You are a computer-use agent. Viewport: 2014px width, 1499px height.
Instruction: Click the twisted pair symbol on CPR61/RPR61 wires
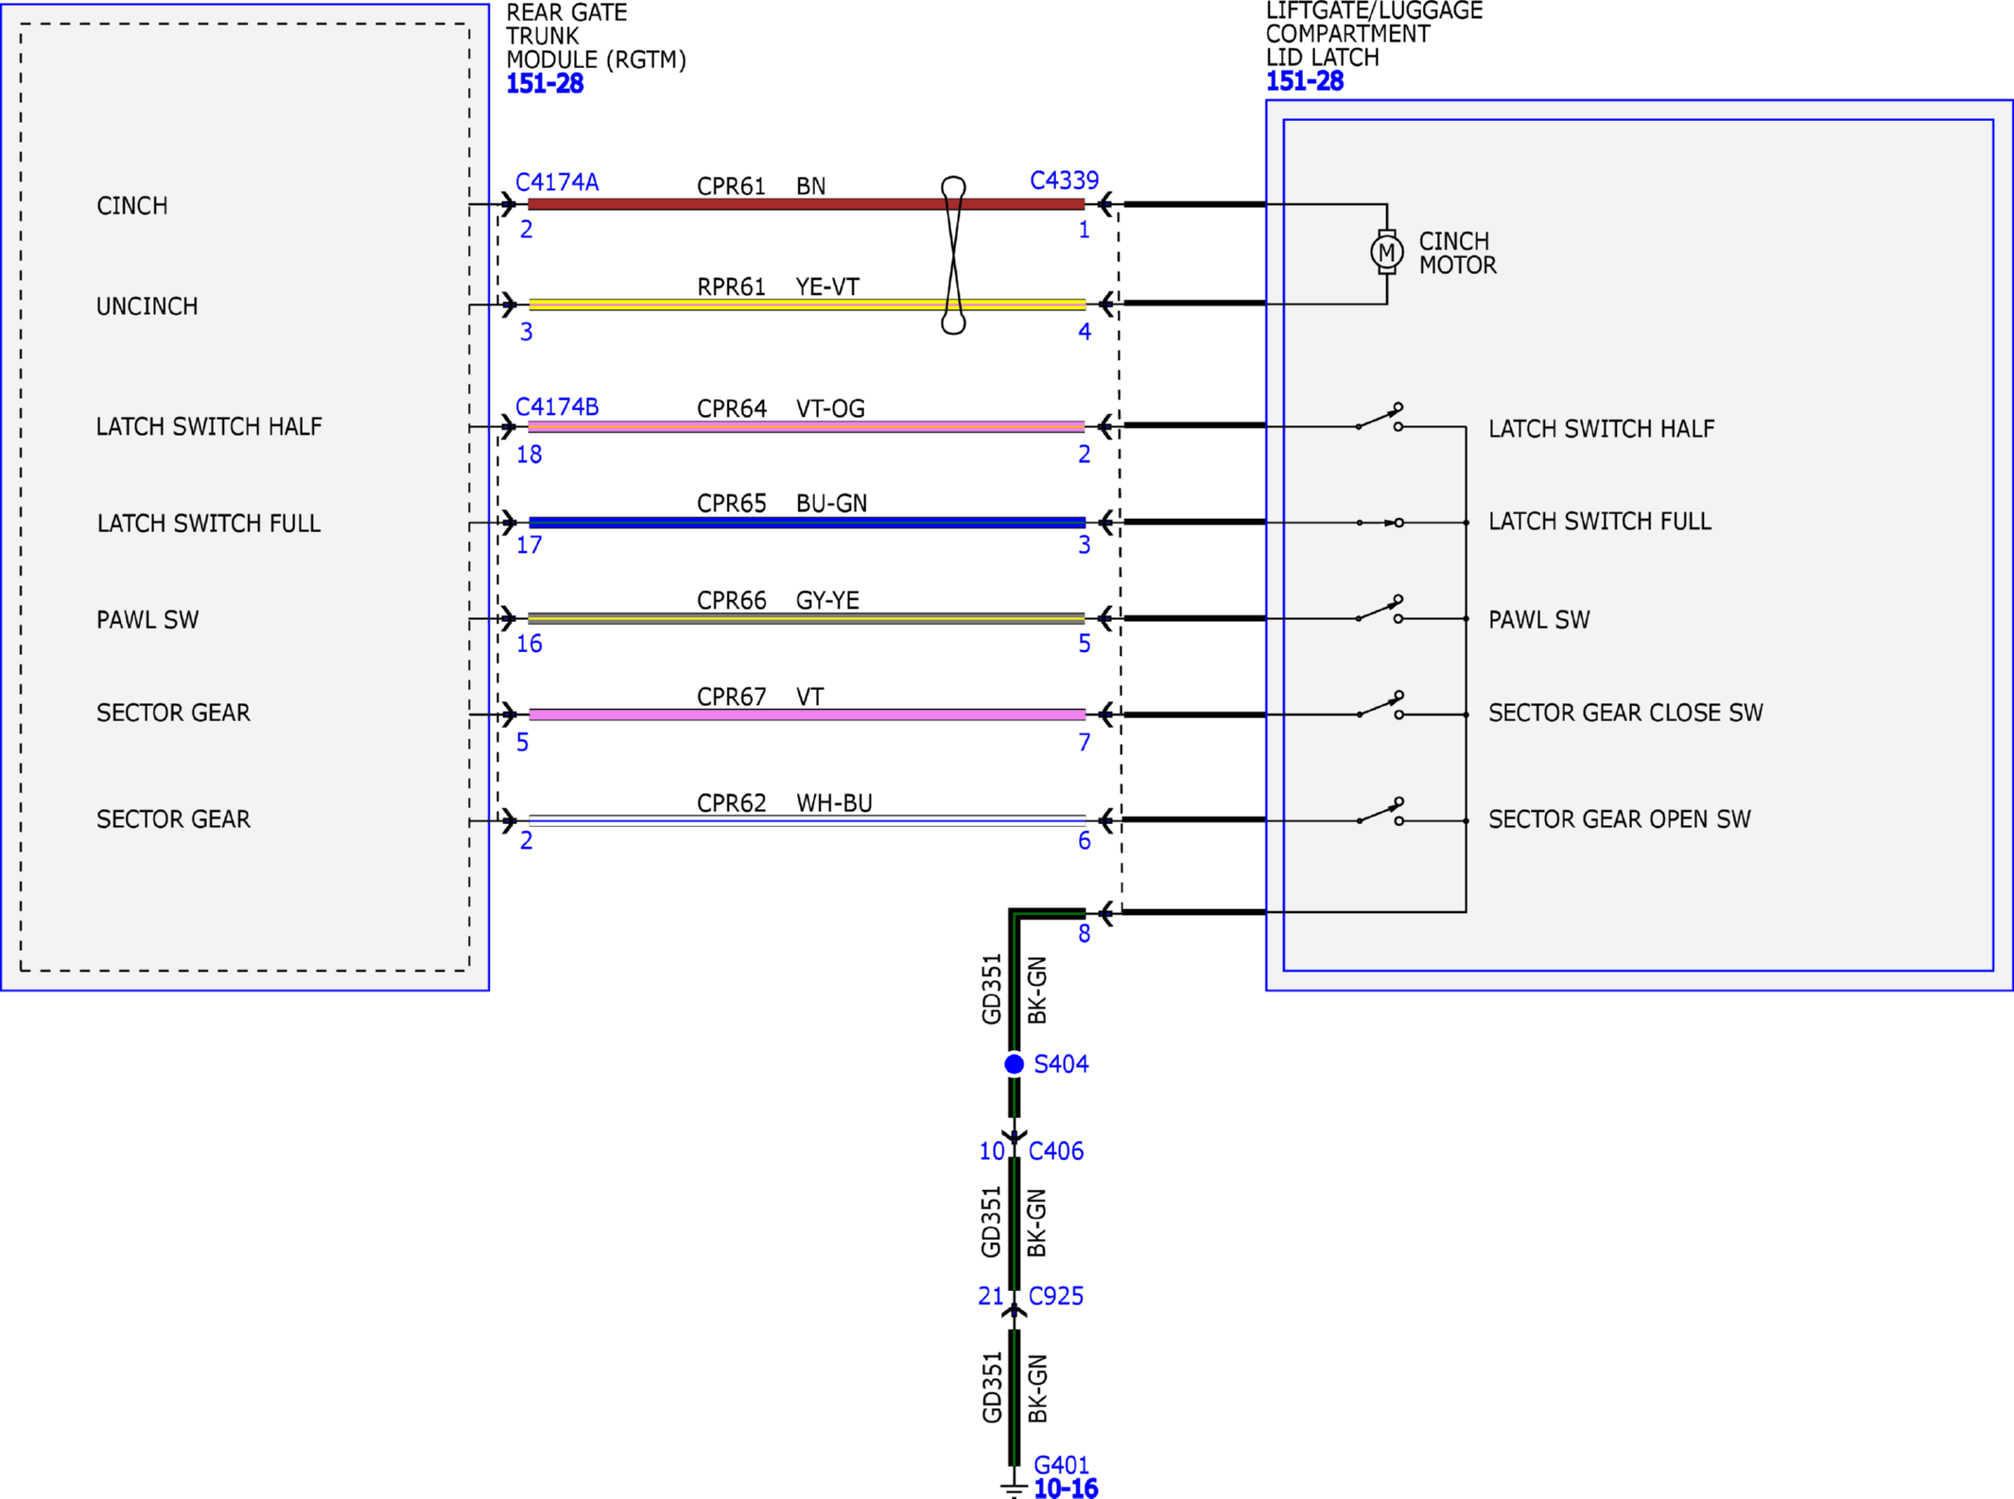click(953, 255)
